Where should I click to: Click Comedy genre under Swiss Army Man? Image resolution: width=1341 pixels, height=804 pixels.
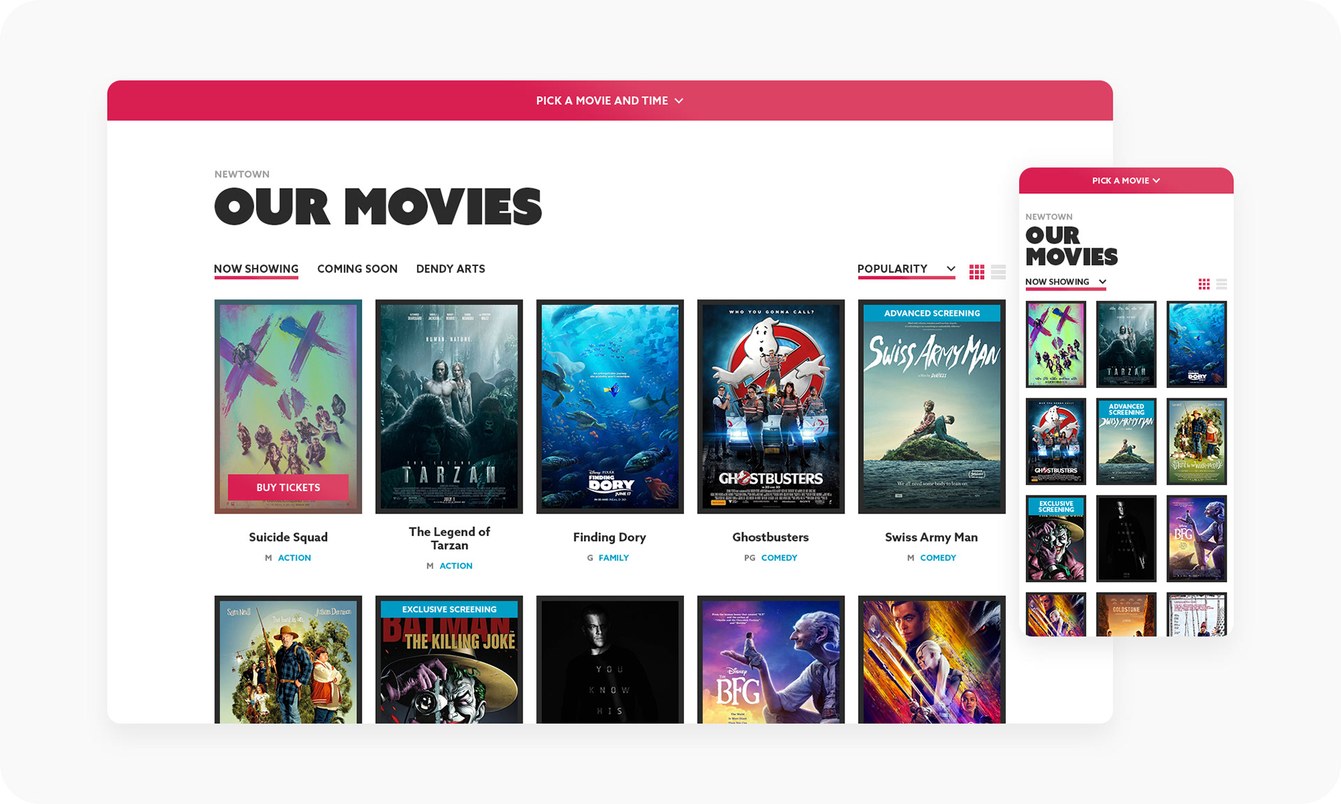(938, 558)
